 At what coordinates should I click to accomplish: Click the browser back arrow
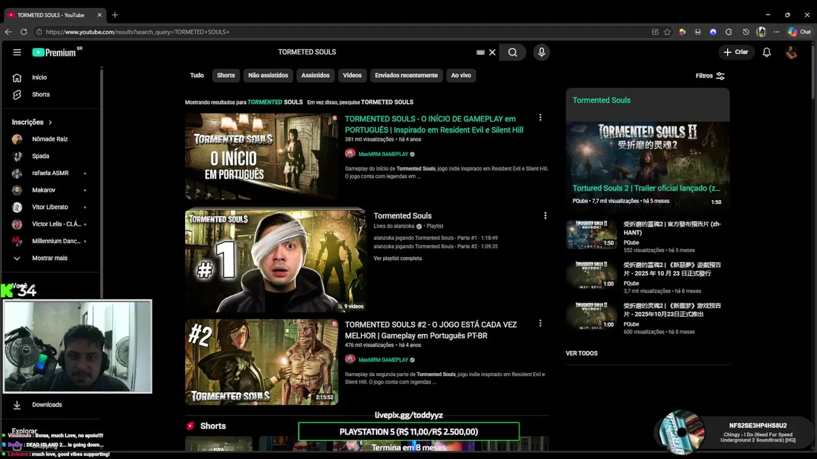[8, 32]
